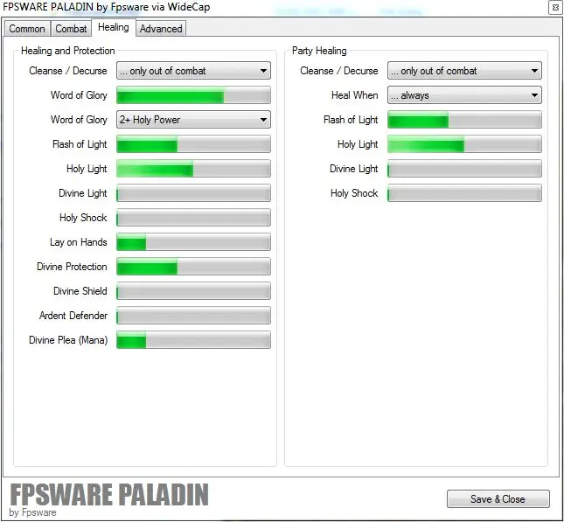Open the Heal When dropdown
This screenshot has width=564, height=522.
coord(464,95)
